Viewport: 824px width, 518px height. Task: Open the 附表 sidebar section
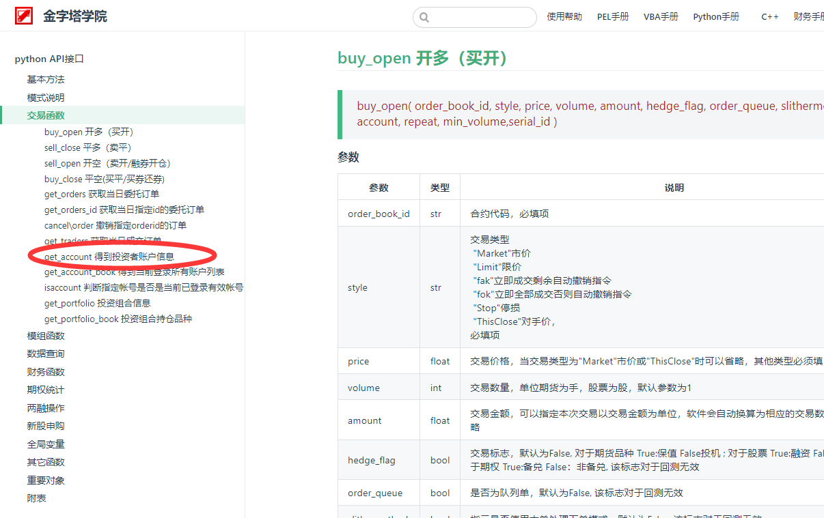pyautogui.click(x=37, y=498)
